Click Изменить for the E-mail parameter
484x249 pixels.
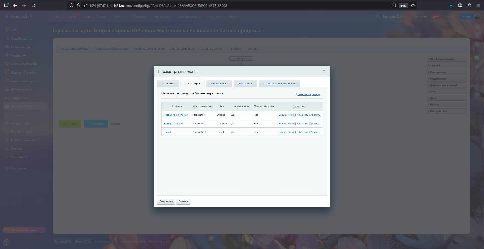pos(302,132)
